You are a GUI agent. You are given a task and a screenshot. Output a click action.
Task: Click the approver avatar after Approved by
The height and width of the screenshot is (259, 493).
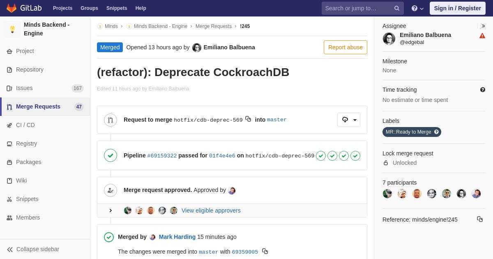[x=232, y=190]
